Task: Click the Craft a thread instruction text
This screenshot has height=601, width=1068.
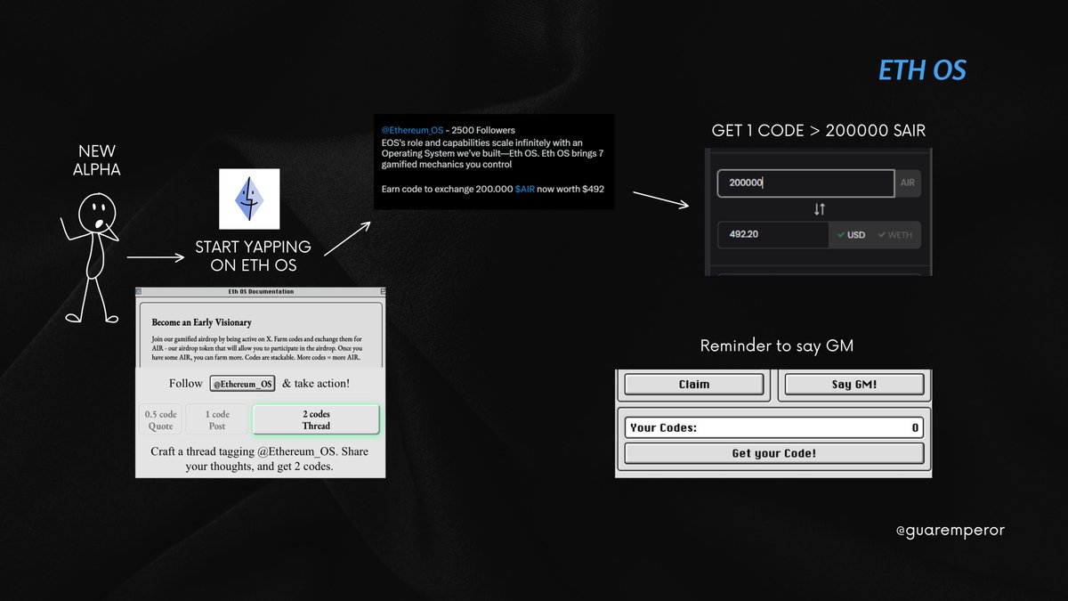Action: point(259,459)
